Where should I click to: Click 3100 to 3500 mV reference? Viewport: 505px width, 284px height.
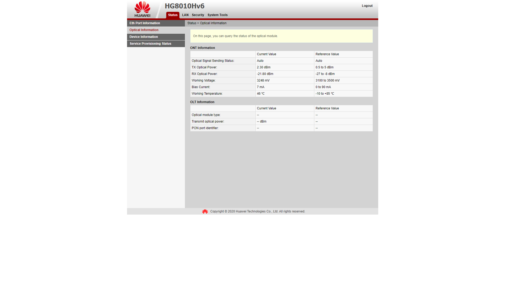(x=327, y=80)
